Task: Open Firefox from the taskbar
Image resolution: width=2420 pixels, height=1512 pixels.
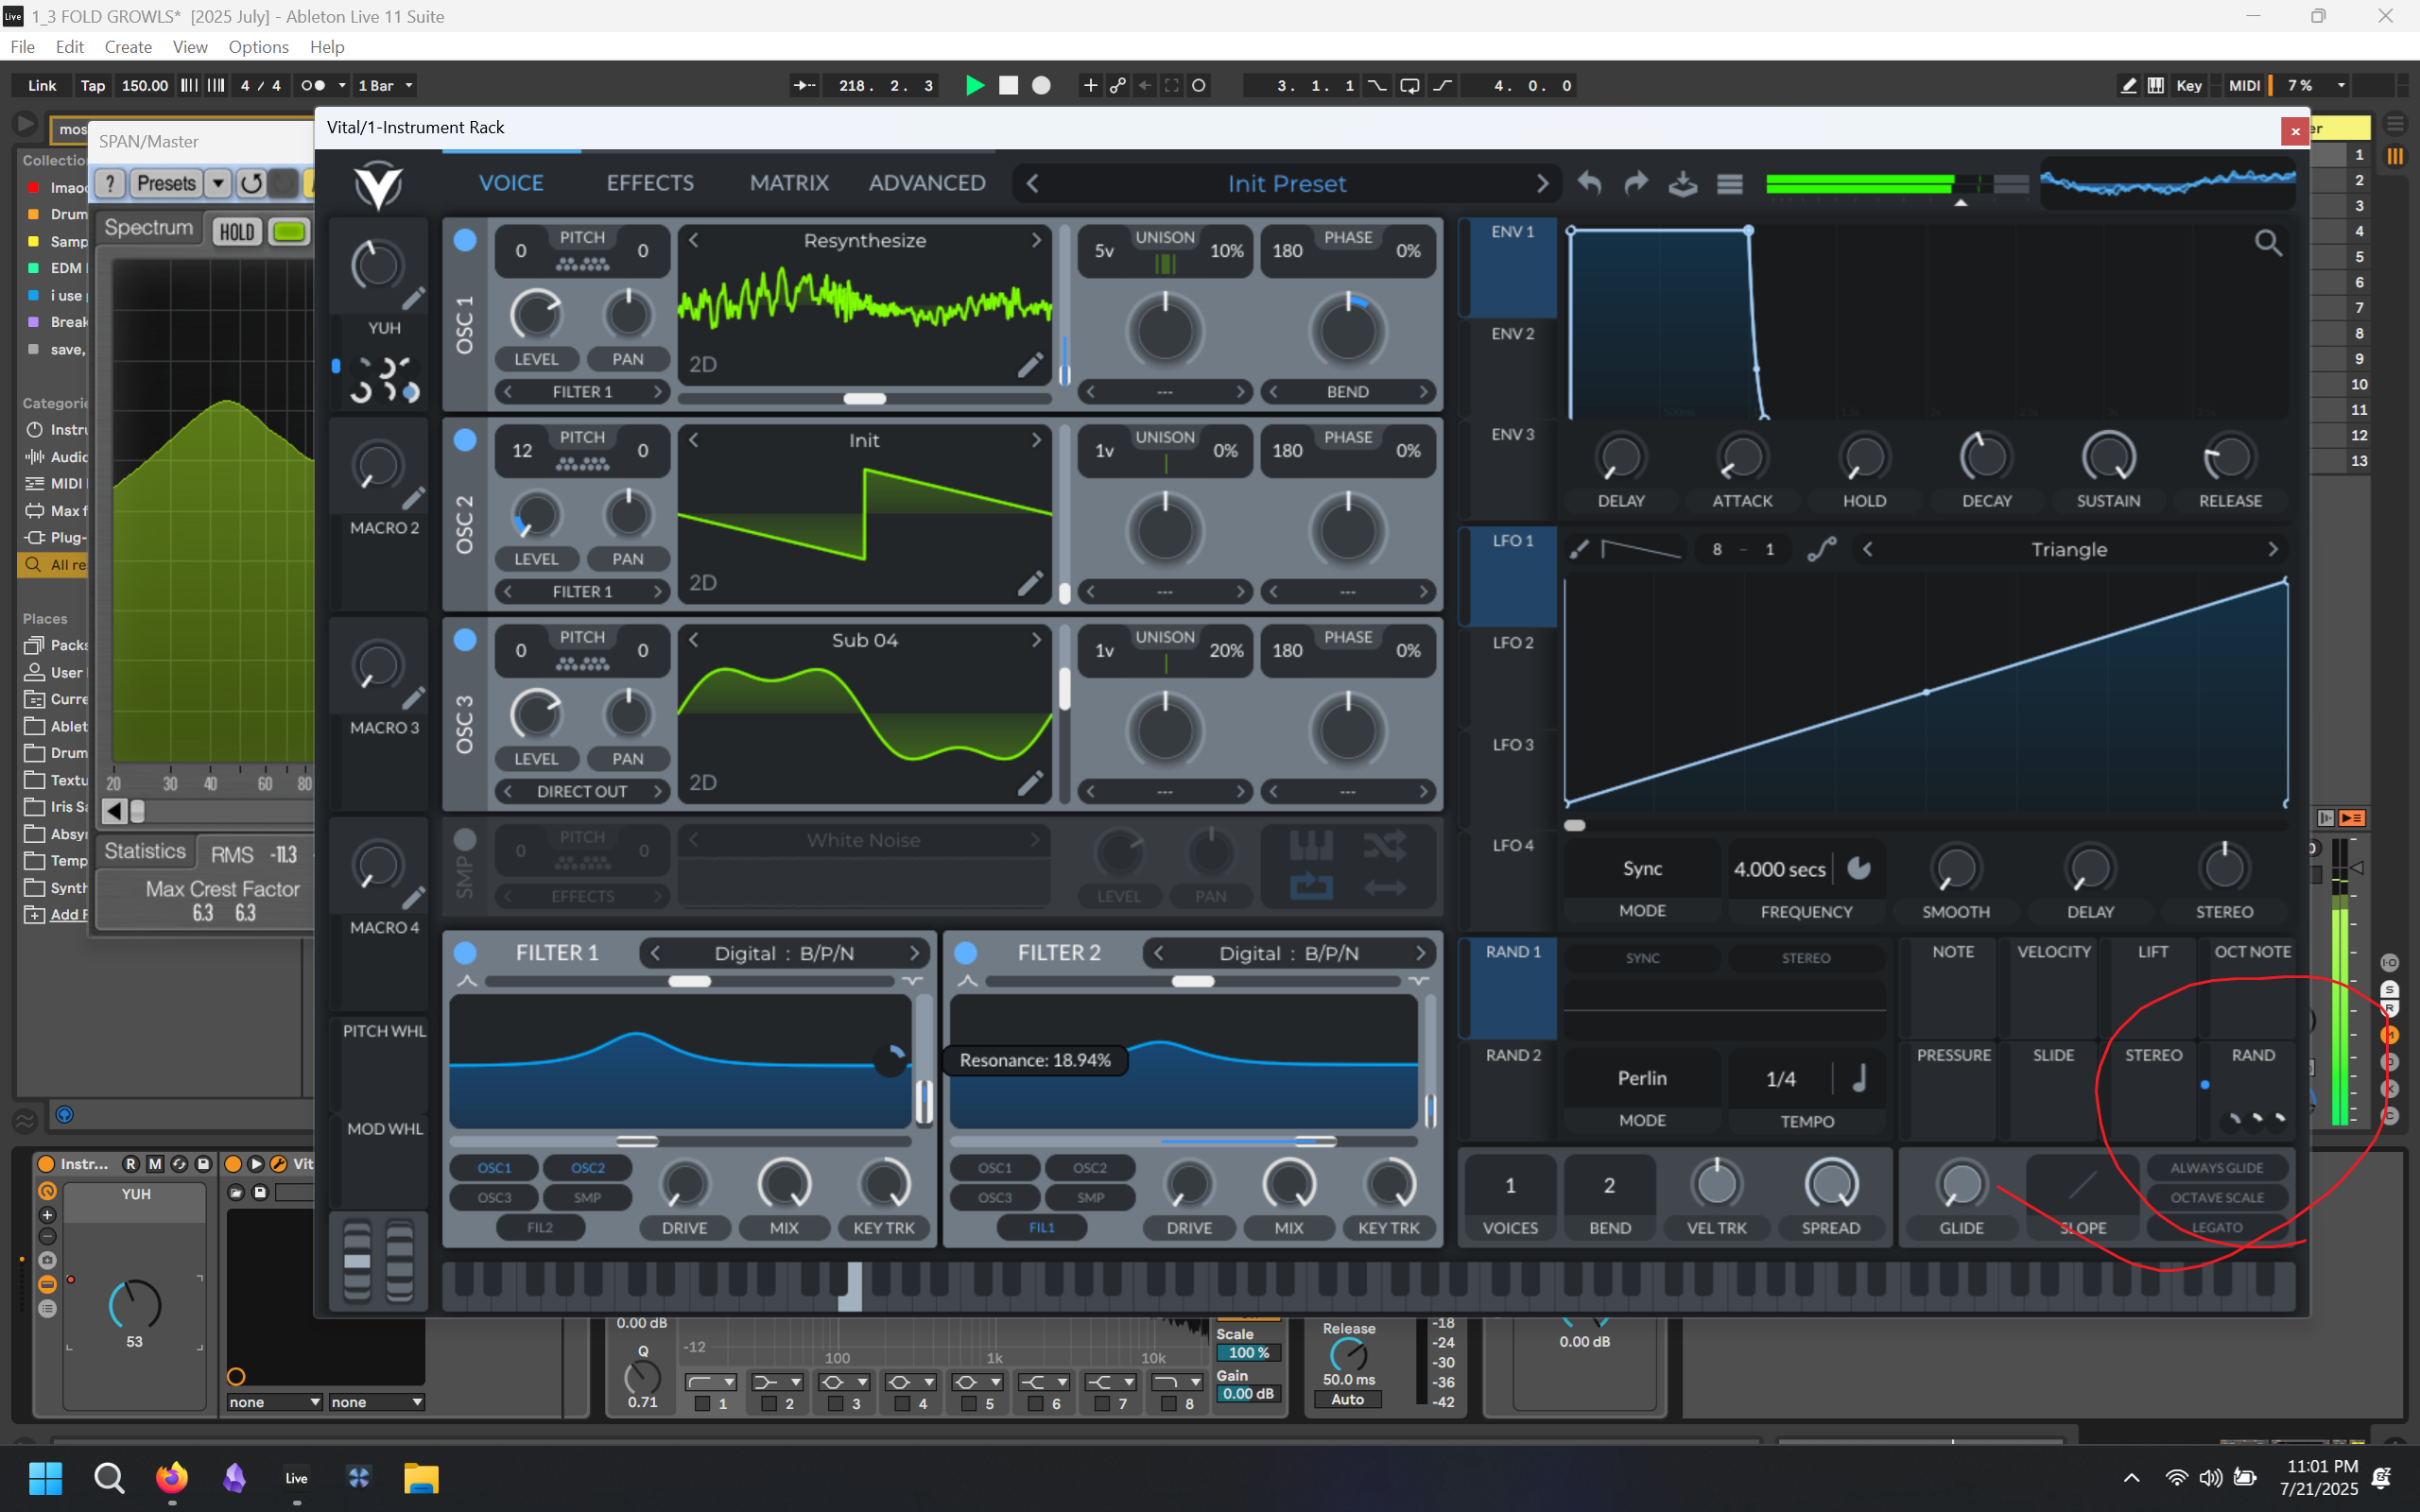Action: point(171,1477)
